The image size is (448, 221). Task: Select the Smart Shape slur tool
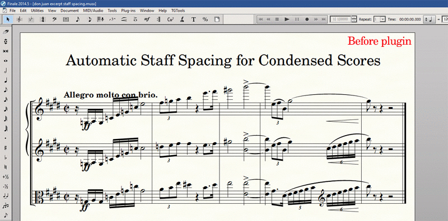pyautogui.click(x=124, y=19)
